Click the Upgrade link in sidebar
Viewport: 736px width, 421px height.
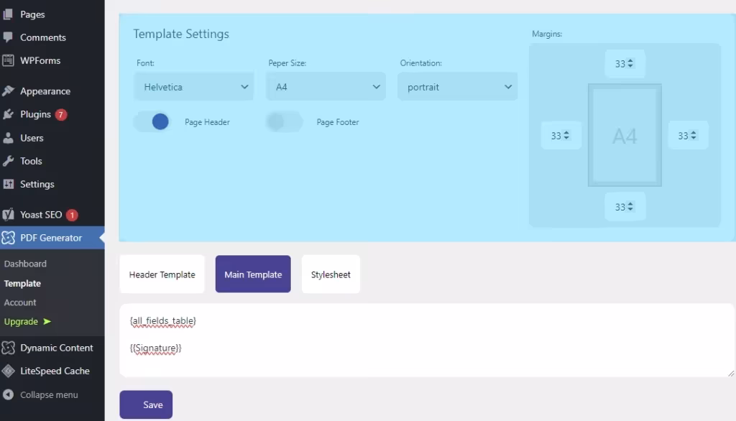[x=27, y=322]
